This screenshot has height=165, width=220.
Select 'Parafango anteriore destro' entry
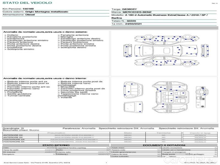(x=80, y=38)
